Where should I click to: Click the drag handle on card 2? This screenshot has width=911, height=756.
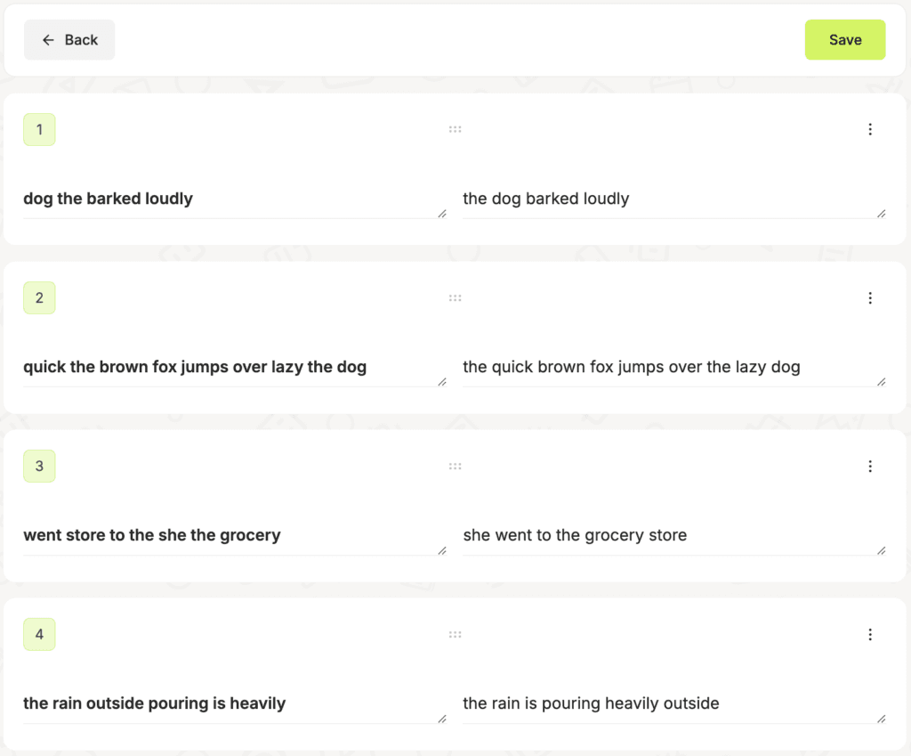pos(455,297)
